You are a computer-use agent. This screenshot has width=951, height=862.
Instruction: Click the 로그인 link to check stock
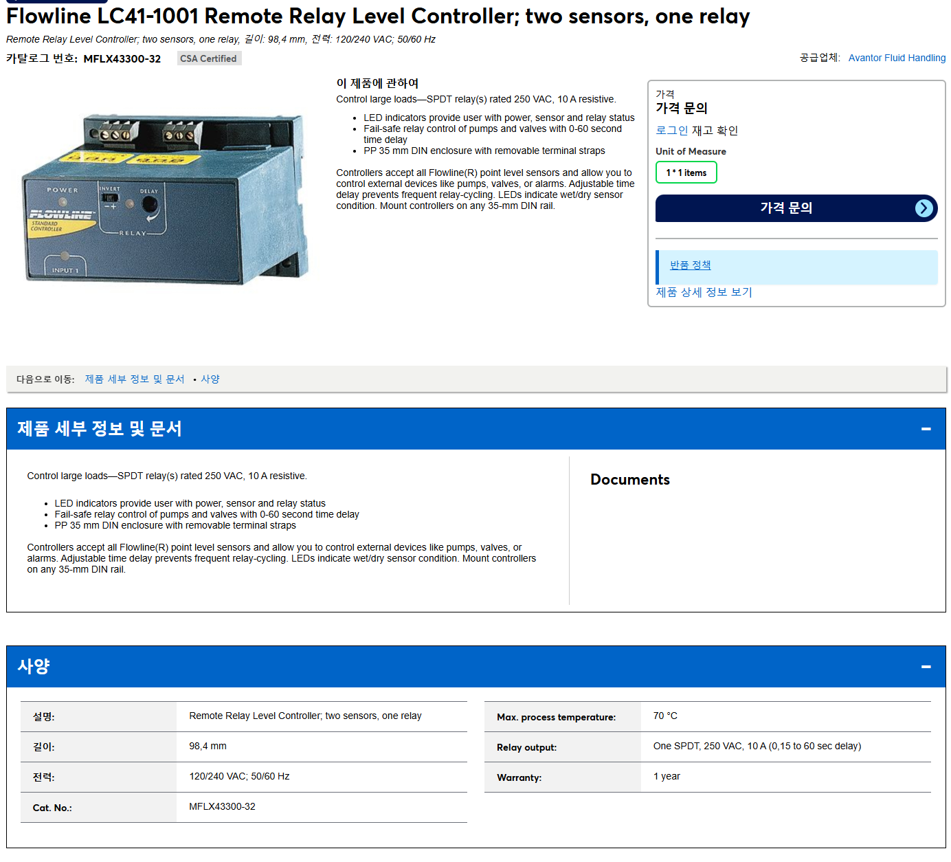(x=671, y=131)
